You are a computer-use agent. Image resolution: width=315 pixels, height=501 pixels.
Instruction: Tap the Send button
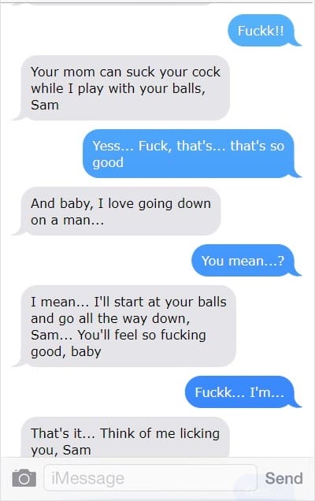coord(283,478)
